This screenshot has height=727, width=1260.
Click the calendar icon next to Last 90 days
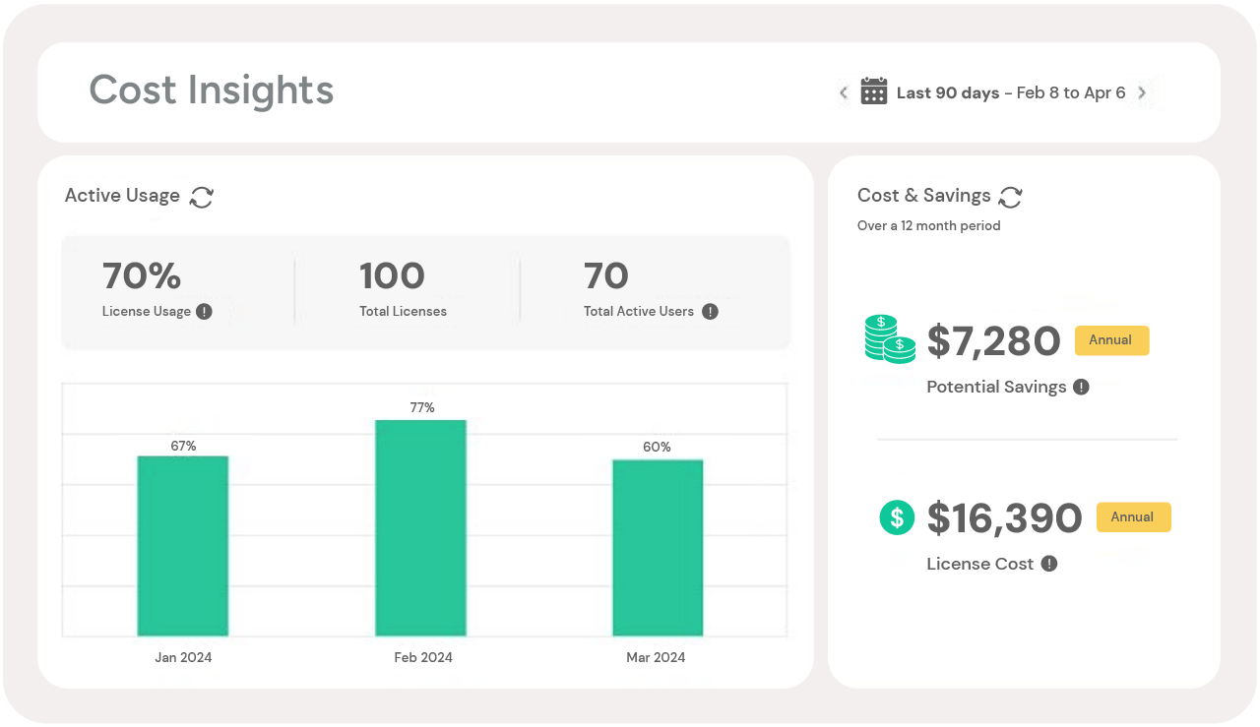(x=872, y=91)
